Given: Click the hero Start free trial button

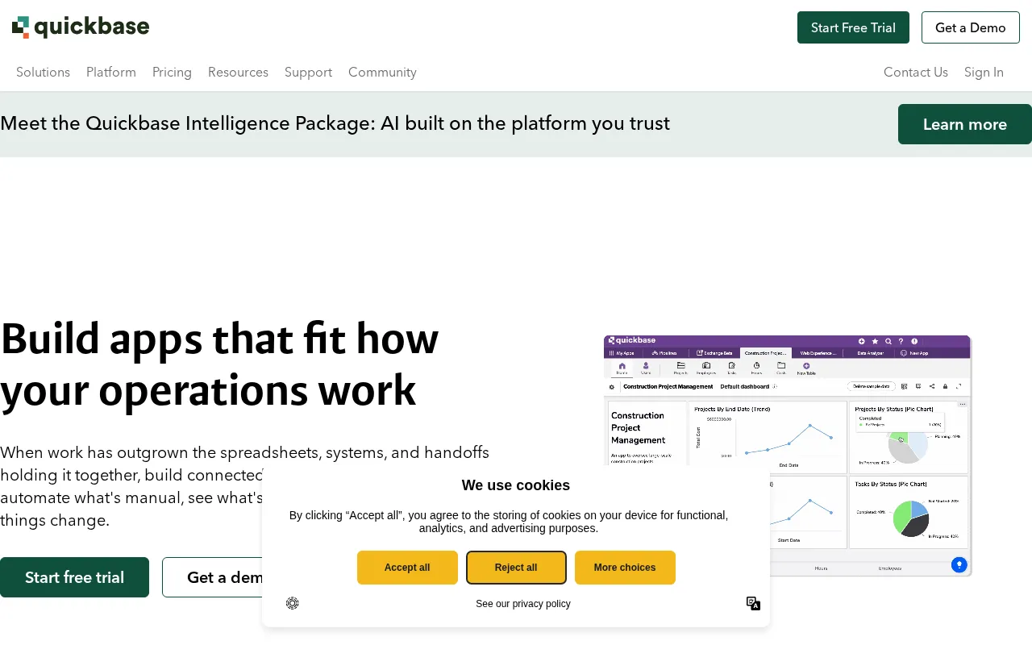Looking at the screenshot, I should [x=74, y=577].
